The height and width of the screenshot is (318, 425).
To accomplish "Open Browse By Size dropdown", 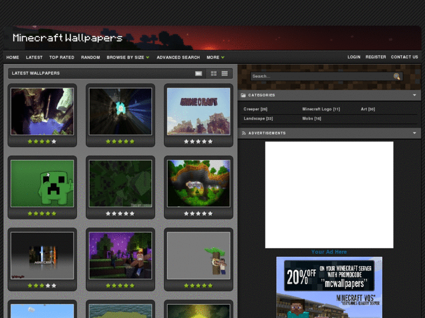I will tap(128, 57).
